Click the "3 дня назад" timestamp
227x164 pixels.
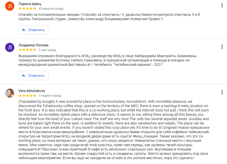47,50
